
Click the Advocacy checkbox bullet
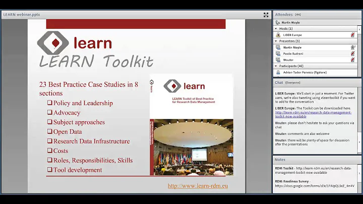pos(49,112)
